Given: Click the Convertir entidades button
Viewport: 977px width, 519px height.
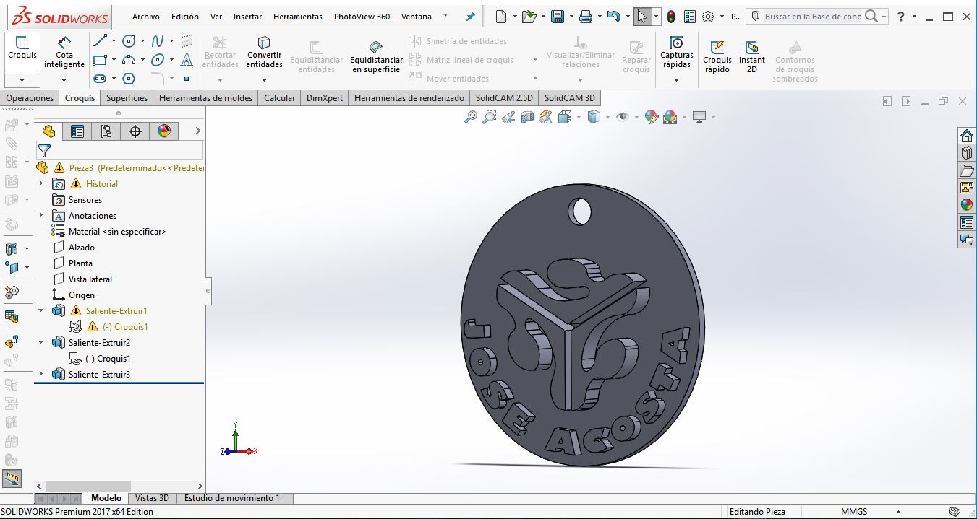Looking at the screenshot, I should pyautogui.click(x=264, y=52).
